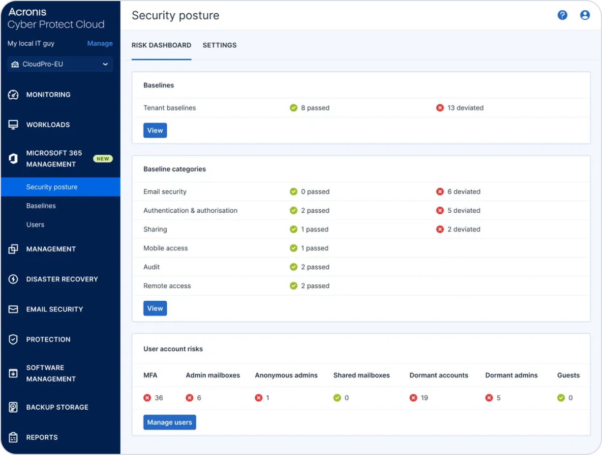Open the user account profile icon
The image size is (602, 455).
(585, 15)
